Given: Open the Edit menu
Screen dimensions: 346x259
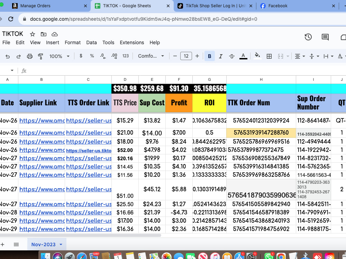Looking at the screenshot, I should click(x=20, y=42).
